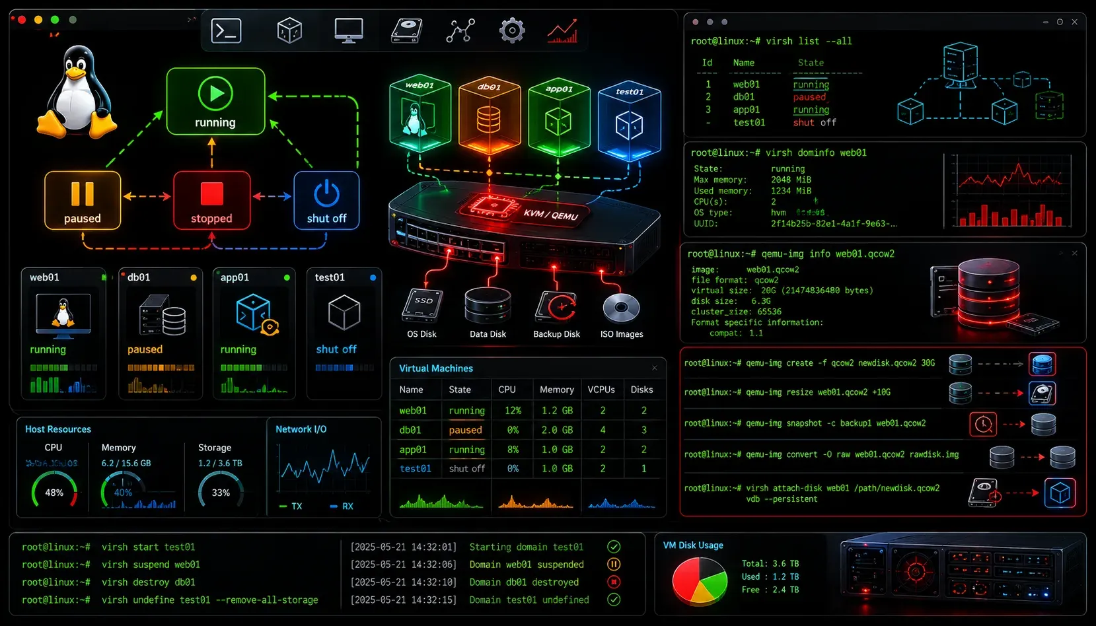Image resolution: width=1096 pixels, height=626 pixels.
Task: Click the Tux penguin Linux logo
Action: (x=77, y=91)
